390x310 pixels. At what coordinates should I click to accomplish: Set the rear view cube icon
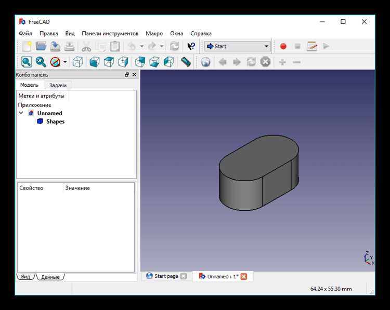tap(140, 62)
